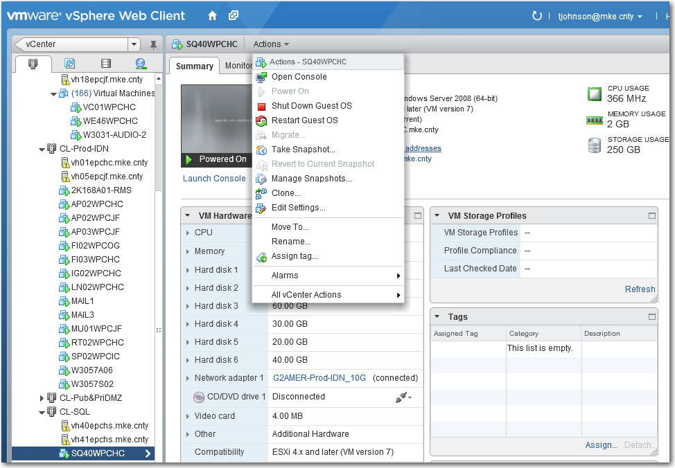Select VM icon of MAIL1 in tree
Image resolution: width=675 pixels, height=468 pixels.
(64, 302)
